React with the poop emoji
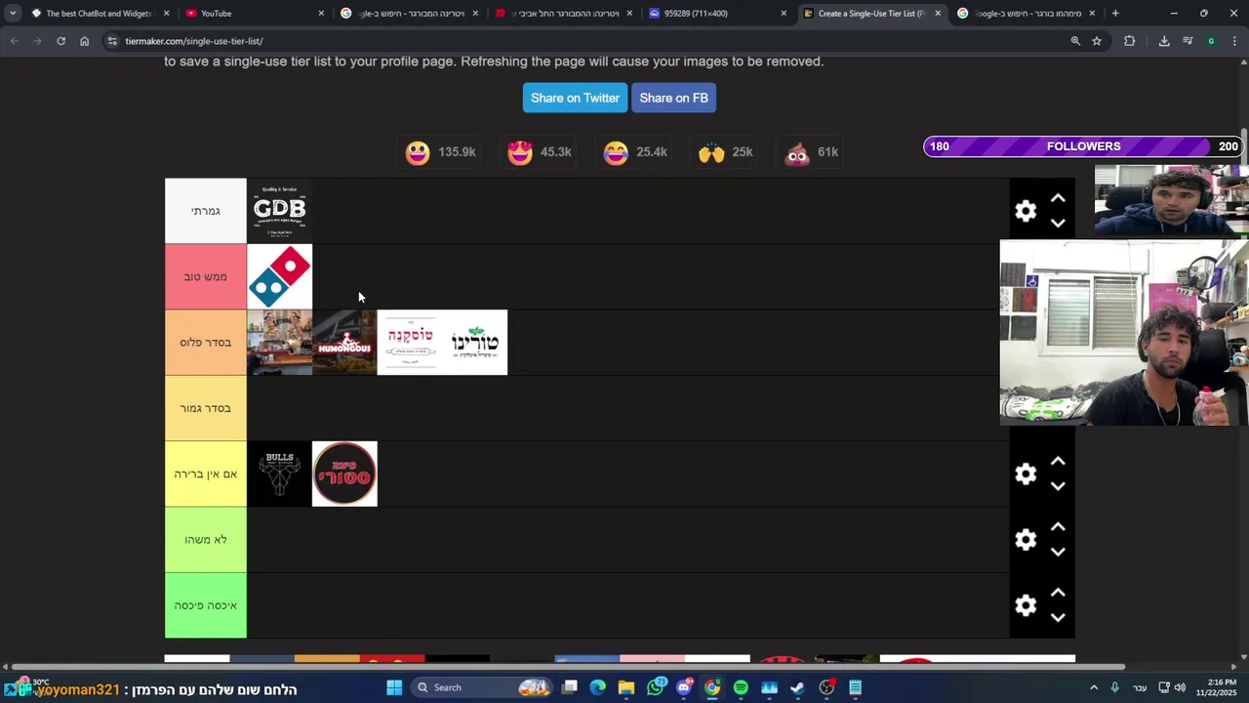The height and width of the screenshot is (703, 1249). [x=797, y=152]
